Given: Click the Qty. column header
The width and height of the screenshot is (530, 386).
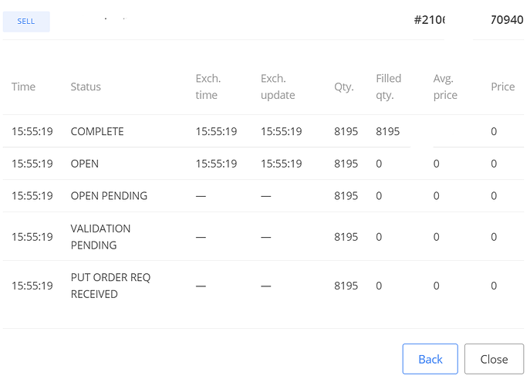Looking at the screenshot, I should pyautogui.click(x=344, y=86).
